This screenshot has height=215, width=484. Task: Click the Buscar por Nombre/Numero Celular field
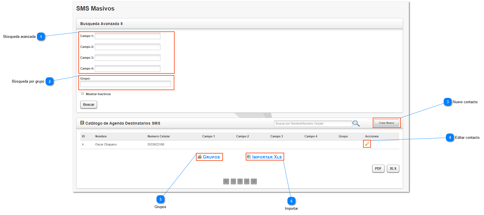(313, 123)
